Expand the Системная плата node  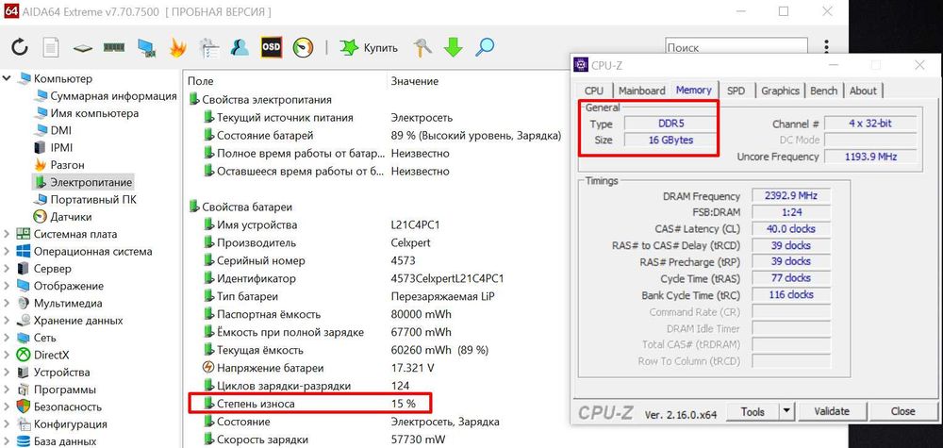(x=8, y=234)
